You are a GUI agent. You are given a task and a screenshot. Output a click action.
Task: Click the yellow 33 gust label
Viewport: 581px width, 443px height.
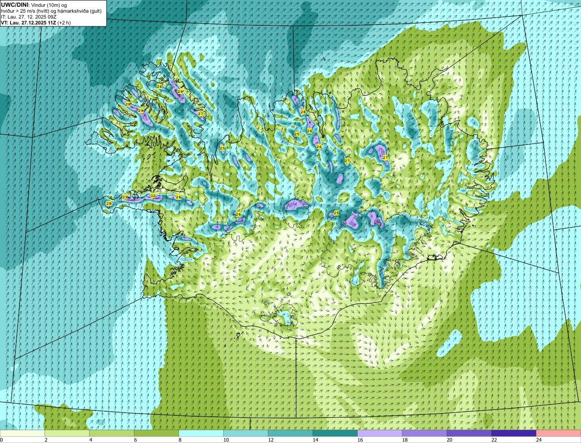(125, 197)
